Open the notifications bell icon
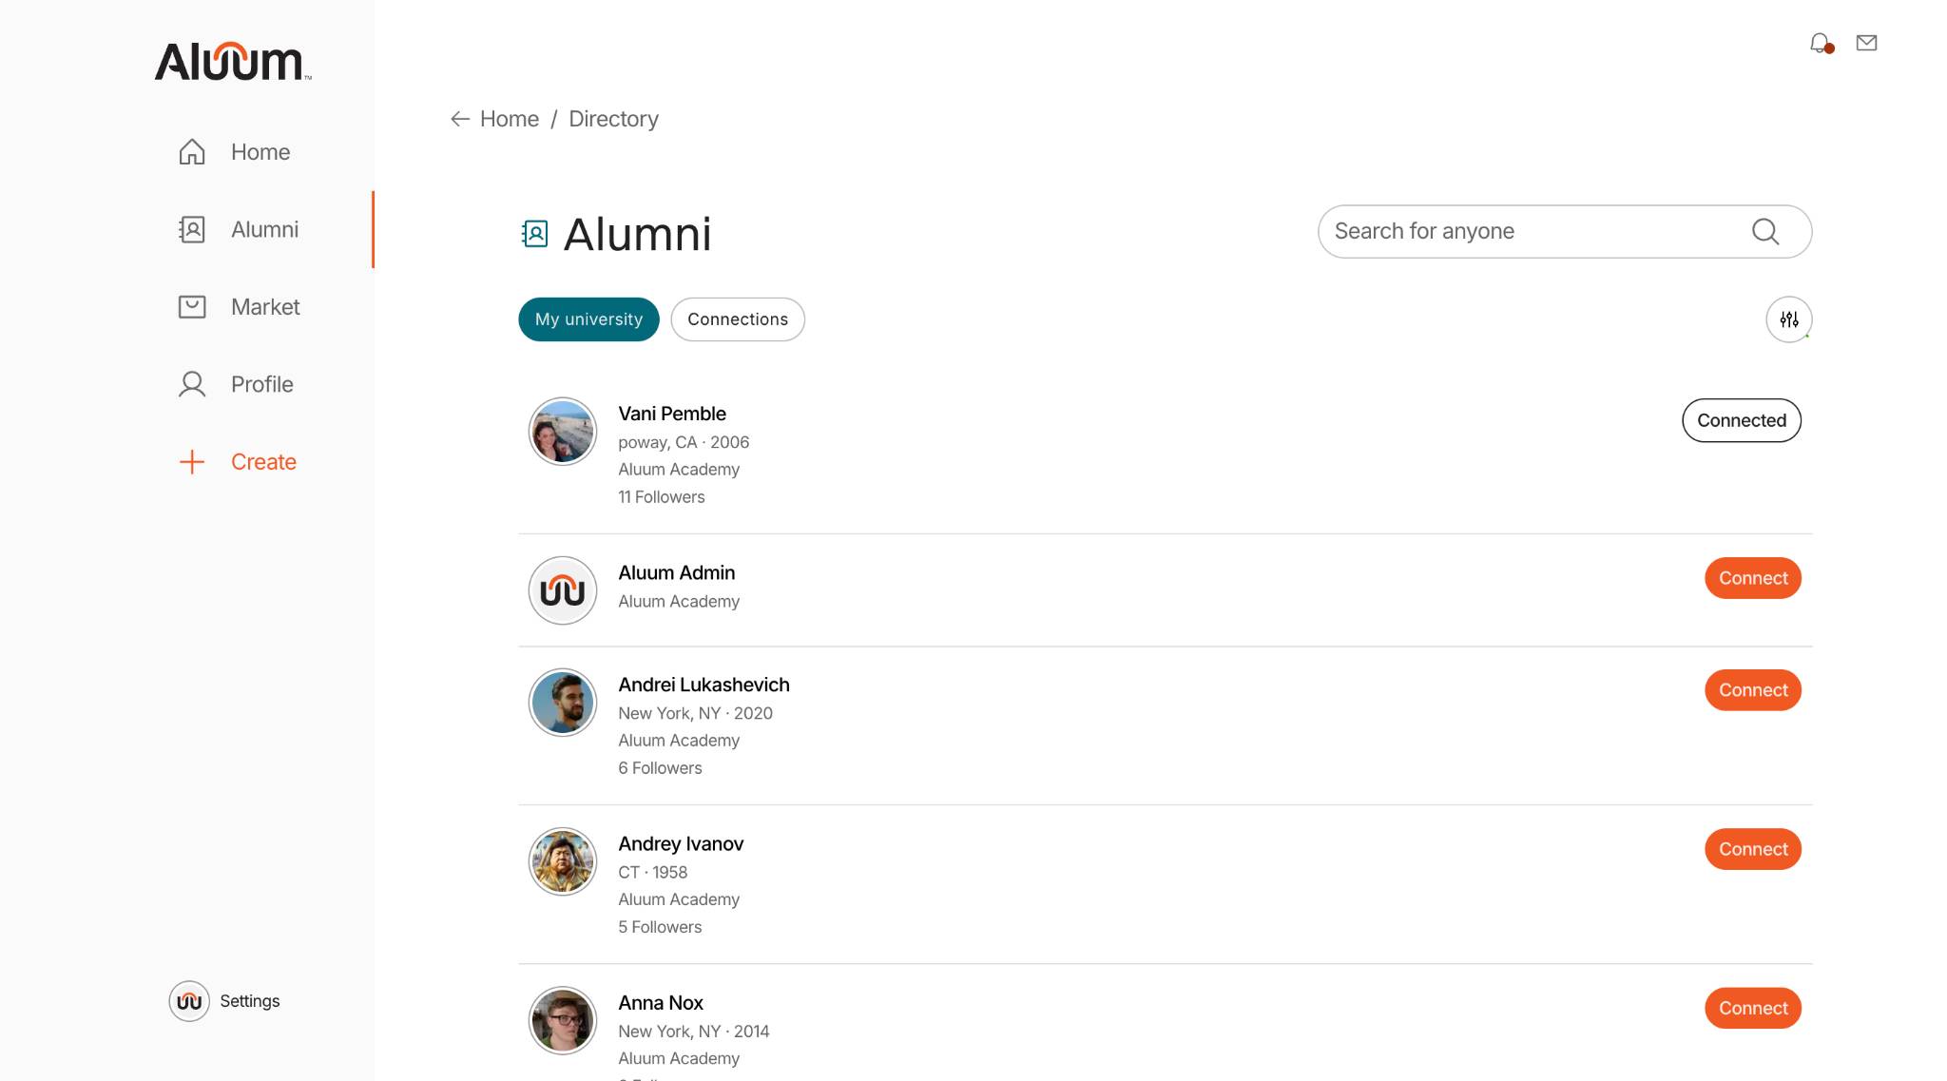This screenshot has height=1081, width=1947. 1820,43
